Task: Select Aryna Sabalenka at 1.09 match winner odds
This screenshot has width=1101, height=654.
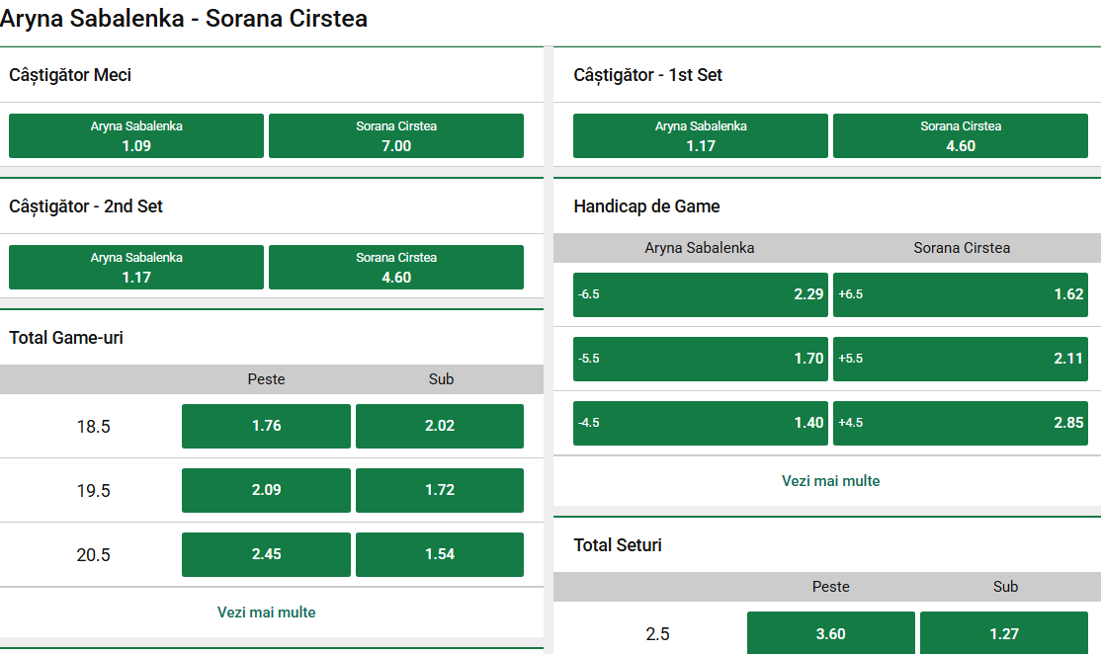Action: (135, 135)
